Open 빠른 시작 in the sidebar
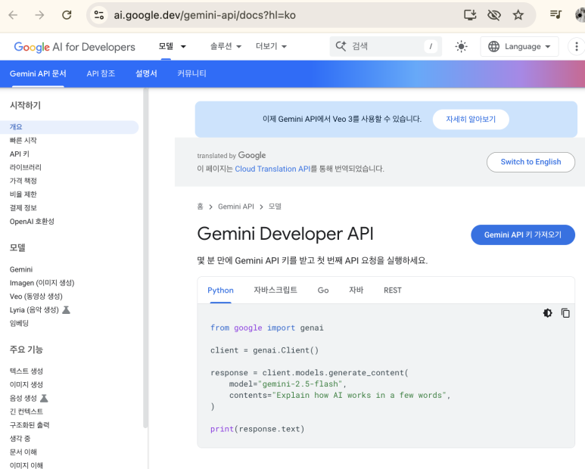Image resolution: width=585 pixels, height=469 pixels. [23, 141]
